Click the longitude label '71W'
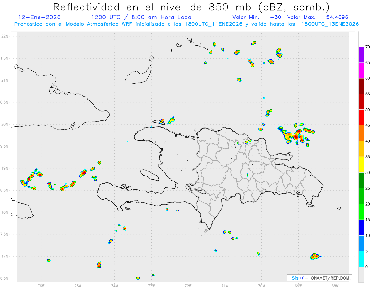 225,286
